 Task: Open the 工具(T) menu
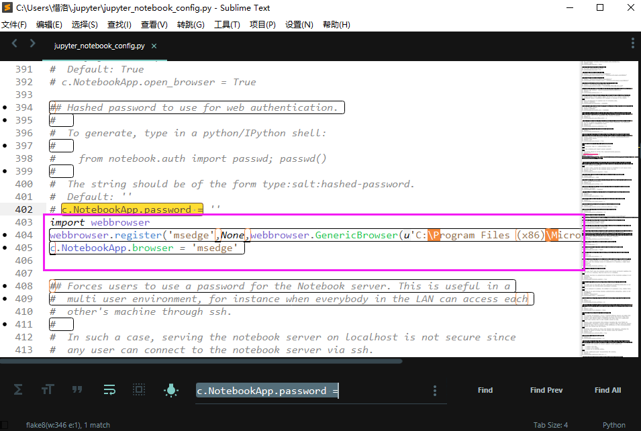[227, 25]
